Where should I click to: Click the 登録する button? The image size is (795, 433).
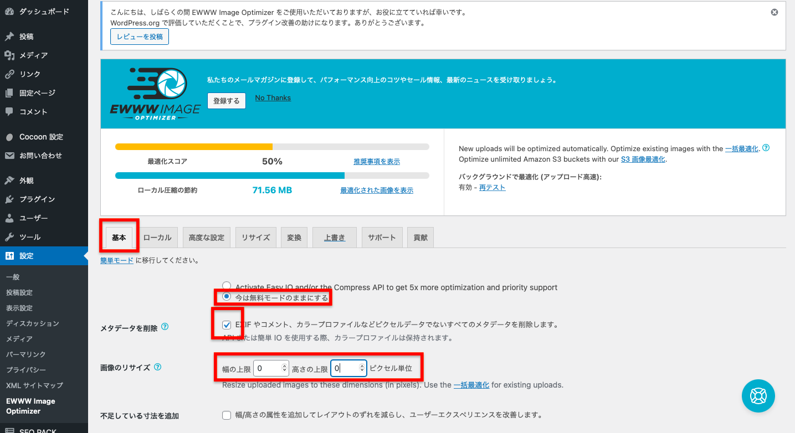click(227, 101)
